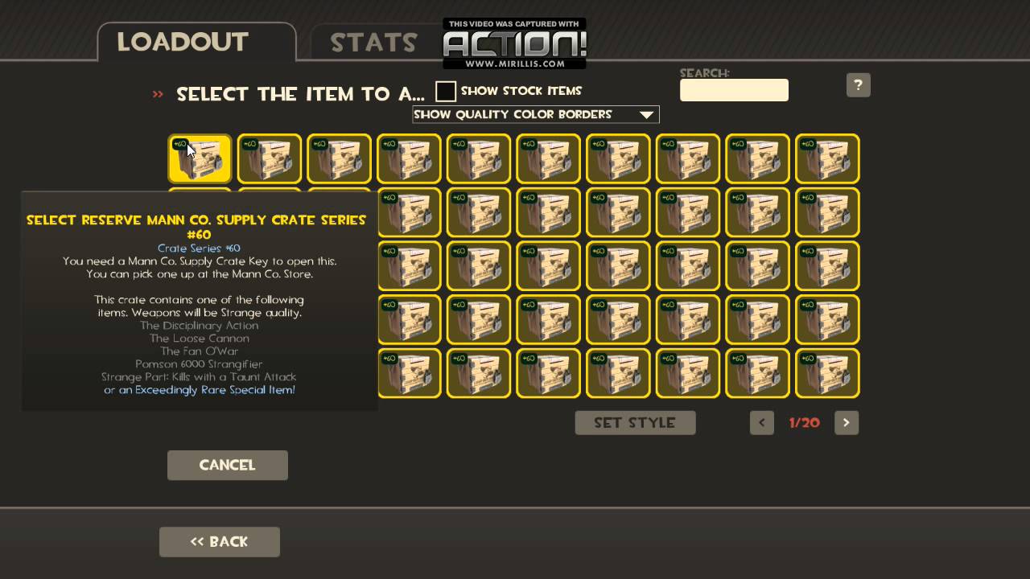Click the last crate in the second row
Image resolution: width=1030 pixels, height=579 pixels.
tap(827, 212)
